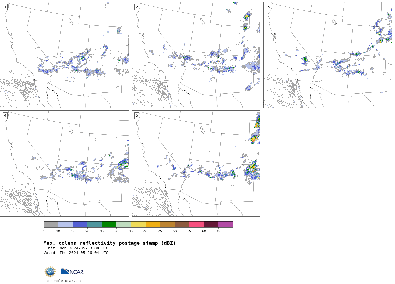Select the purple 65+ dBZ swatch
Image resolution: width=395 pixels, height=284 pixels.
pos(226,224)
